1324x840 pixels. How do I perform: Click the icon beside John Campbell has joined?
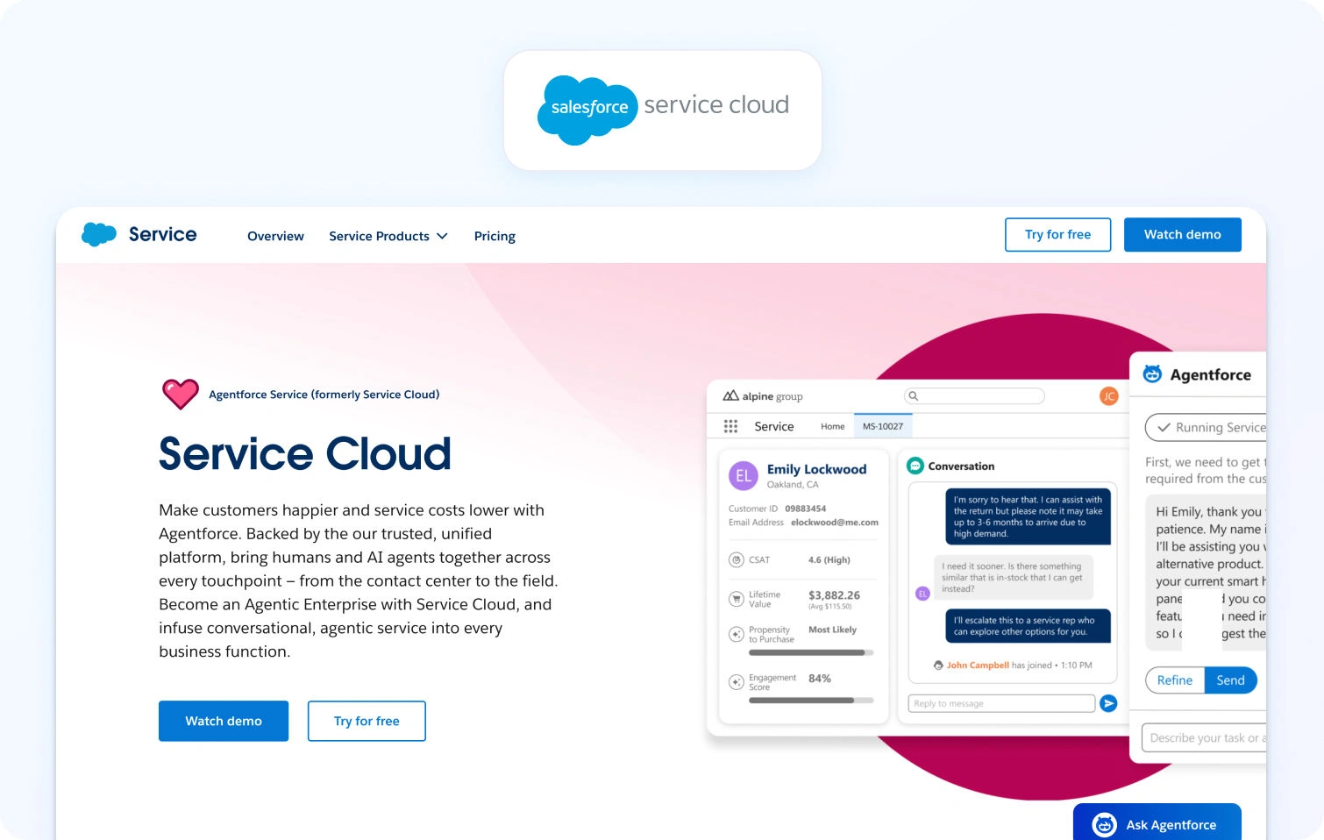[938, 666]
